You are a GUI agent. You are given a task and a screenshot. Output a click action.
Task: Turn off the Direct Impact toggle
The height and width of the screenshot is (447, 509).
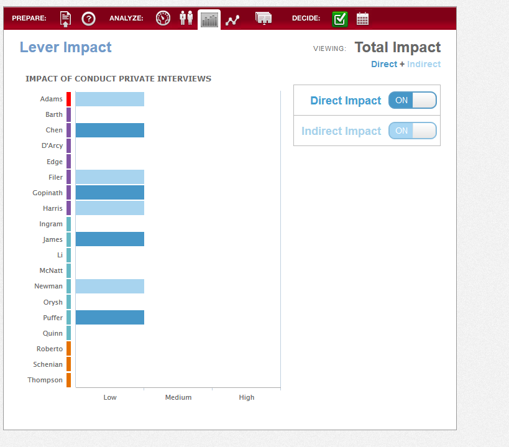412,100
